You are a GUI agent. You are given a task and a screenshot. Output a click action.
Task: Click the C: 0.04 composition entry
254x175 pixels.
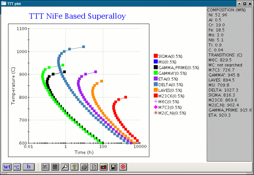click(x=216, y=50)
